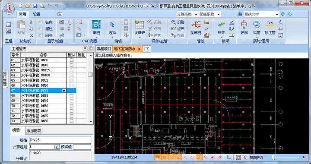The width and height of the screenshot is (311, 164).
Task: Check the 核对 box for row 70
Action: point(71,106)
